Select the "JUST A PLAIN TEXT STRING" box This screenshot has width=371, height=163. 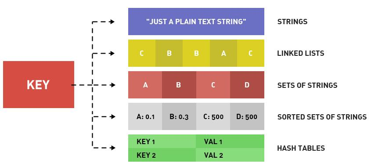coord(196,22)
